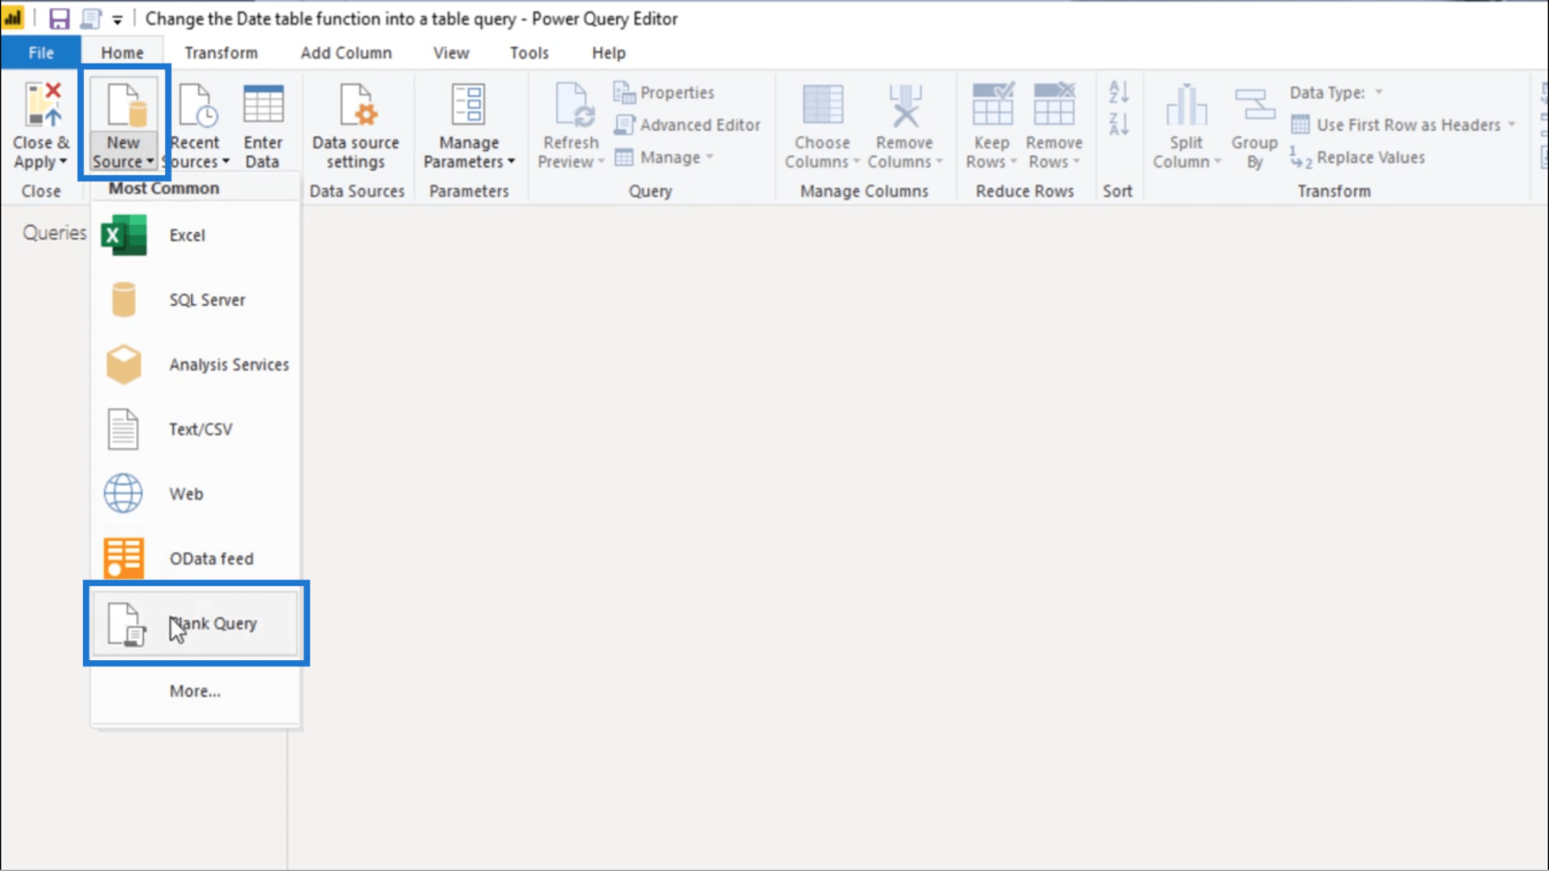Click the Refresh Preview icon

coord(573,104)
